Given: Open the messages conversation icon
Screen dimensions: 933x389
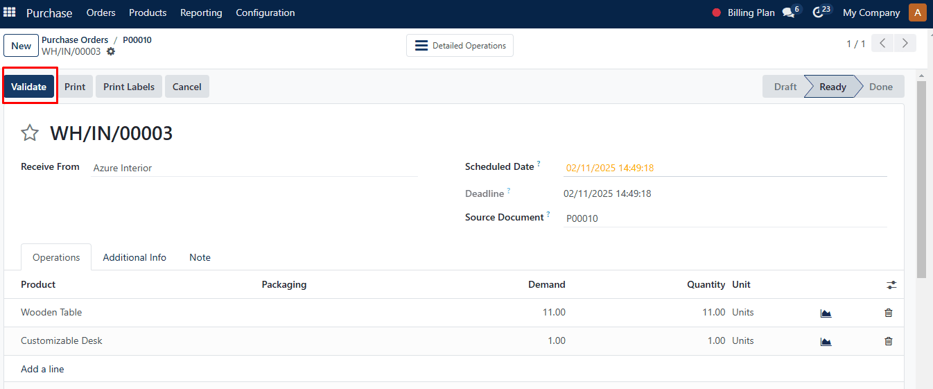Looking at the screenshot, I should 788,12.
